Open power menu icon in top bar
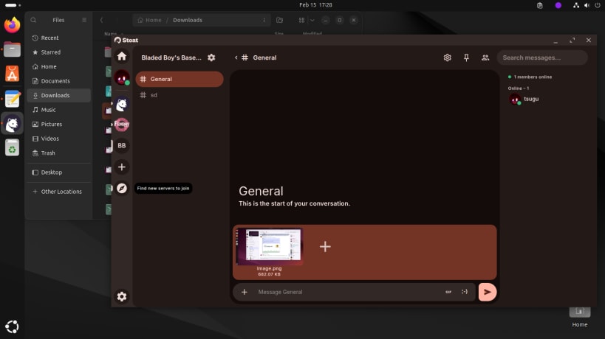Viewport: 605px width, 339px height. pos(598,5)
